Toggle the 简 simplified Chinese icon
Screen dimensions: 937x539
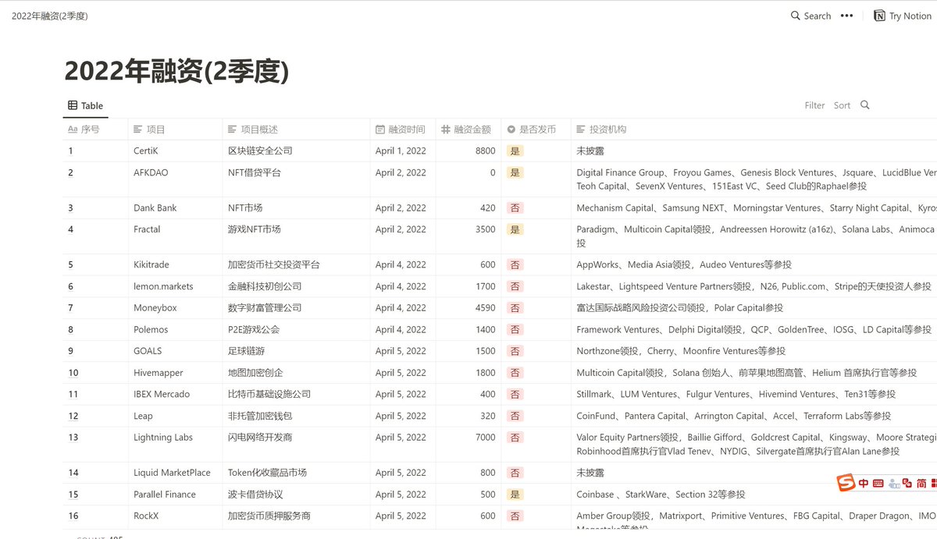point(922,484)
